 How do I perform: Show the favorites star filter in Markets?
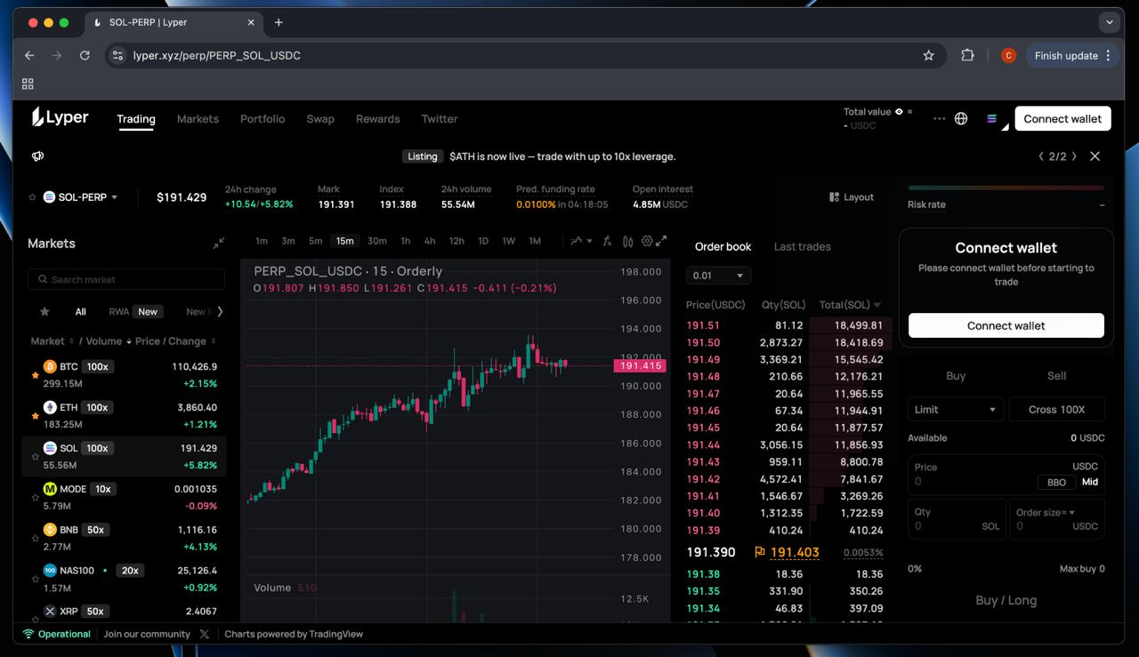pyautogui.click(x=44, y=312)
